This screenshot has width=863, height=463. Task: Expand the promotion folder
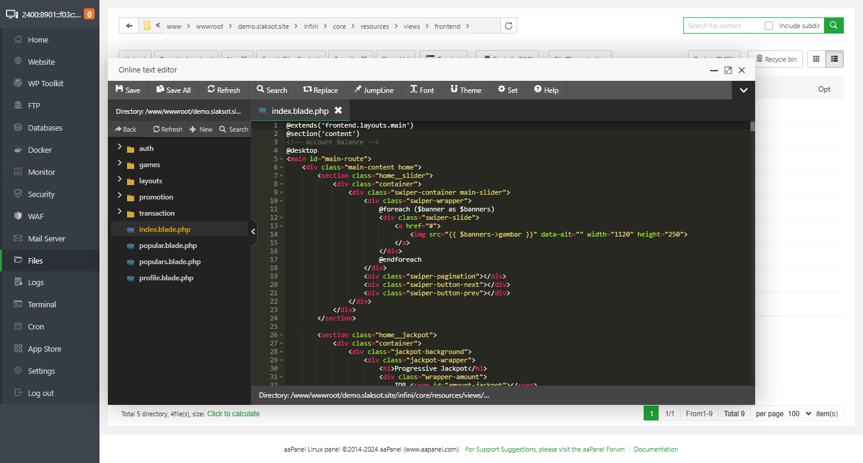point(119,196)
